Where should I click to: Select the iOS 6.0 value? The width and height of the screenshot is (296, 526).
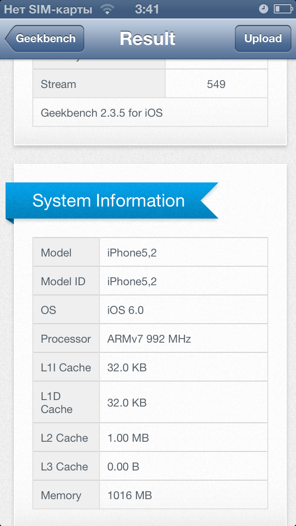(125, 310)
